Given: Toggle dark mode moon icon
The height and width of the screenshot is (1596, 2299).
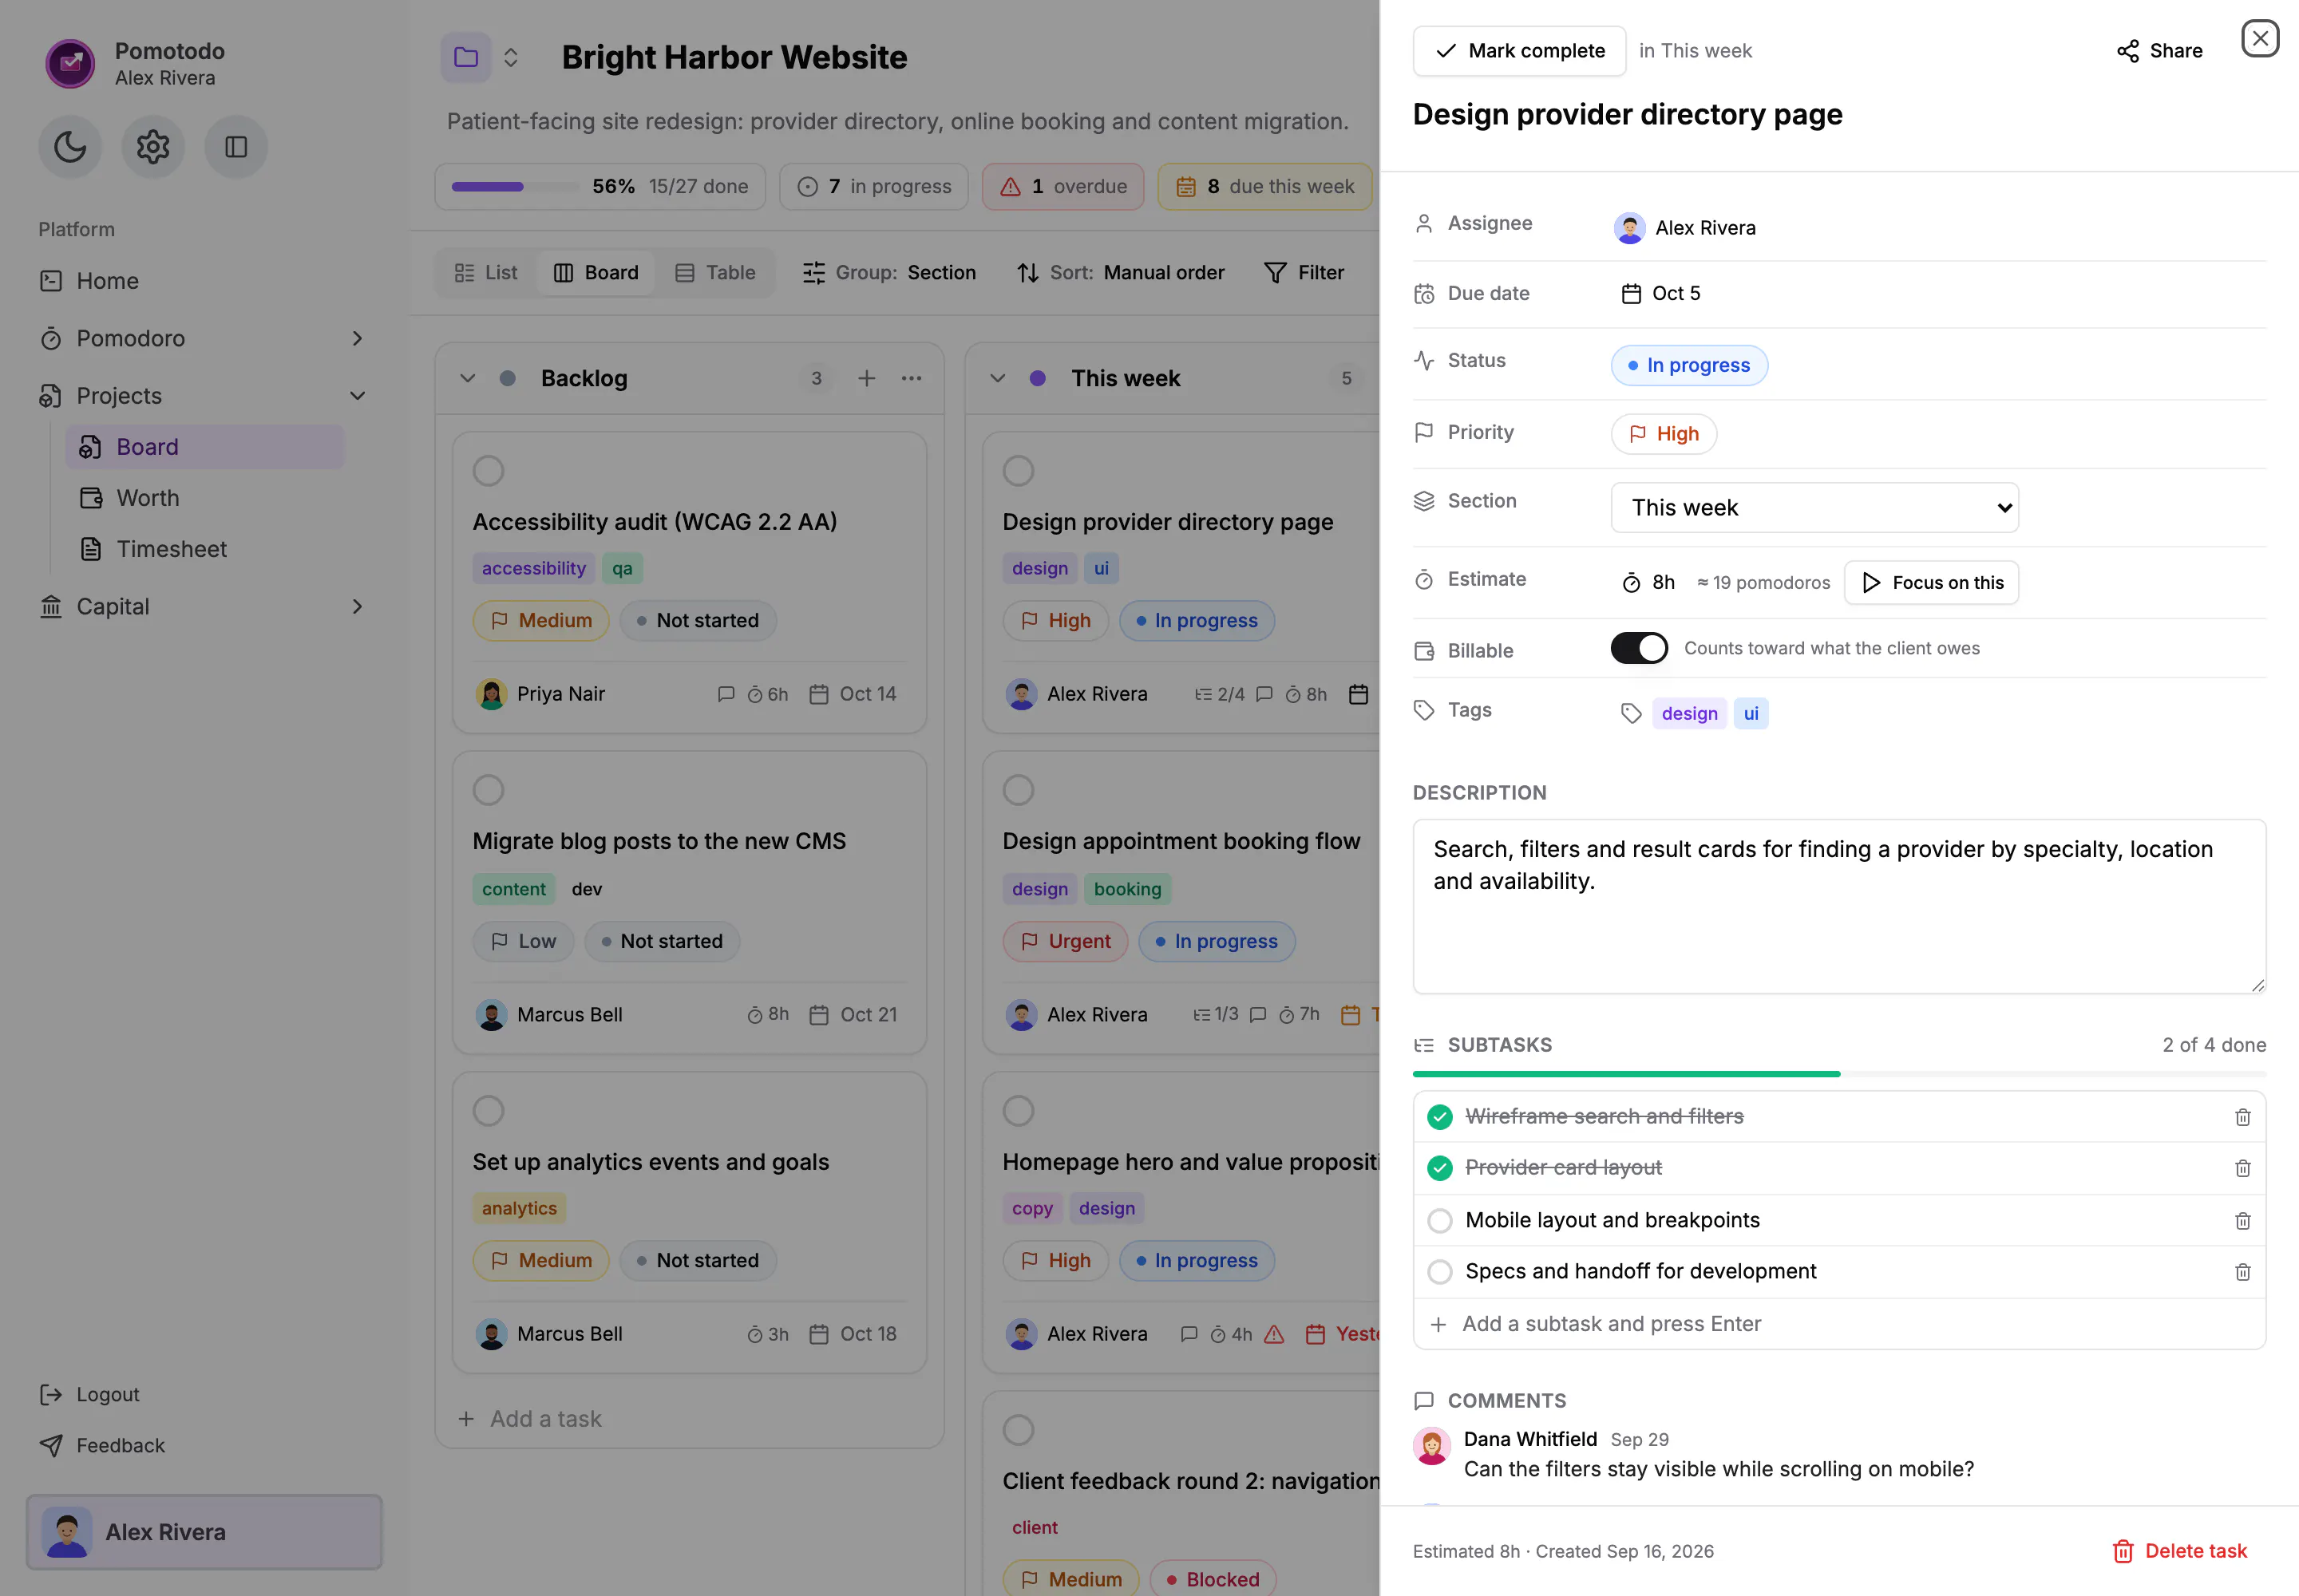Looking at the screenshot, I should pyautogui.click(x=70, y=147).
